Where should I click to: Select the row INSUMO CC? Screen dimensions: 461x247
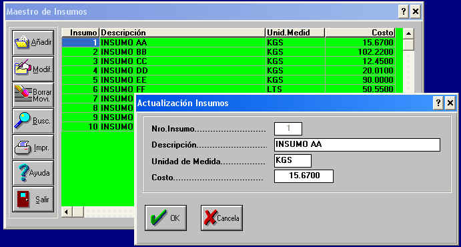click(x=228, y=61)
